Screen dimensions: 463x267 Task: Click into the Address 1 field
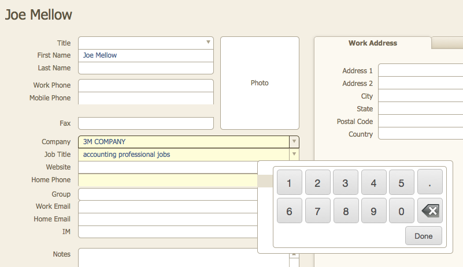point(420,71)
